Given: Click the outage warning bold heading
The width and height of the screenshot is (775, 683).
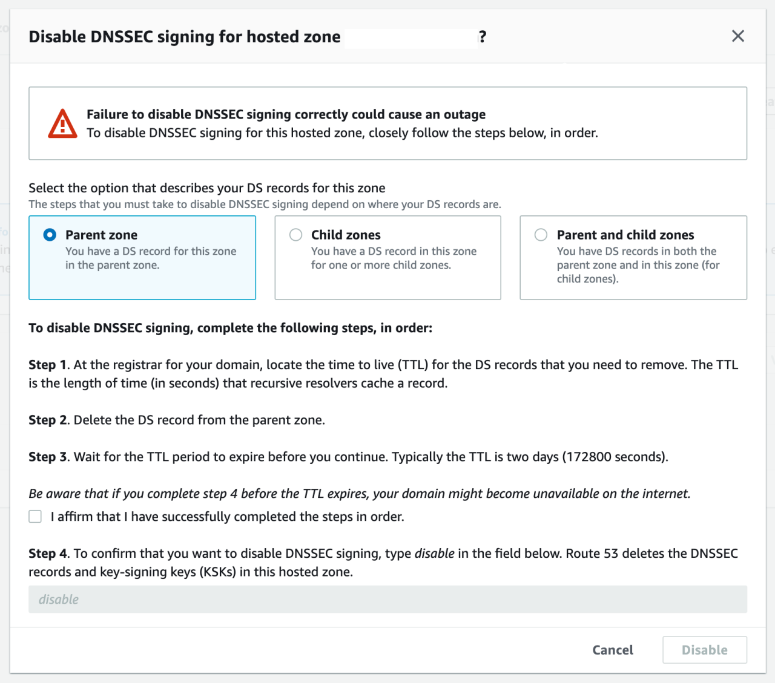Looking at the screenshot, I should coord(286,114).
